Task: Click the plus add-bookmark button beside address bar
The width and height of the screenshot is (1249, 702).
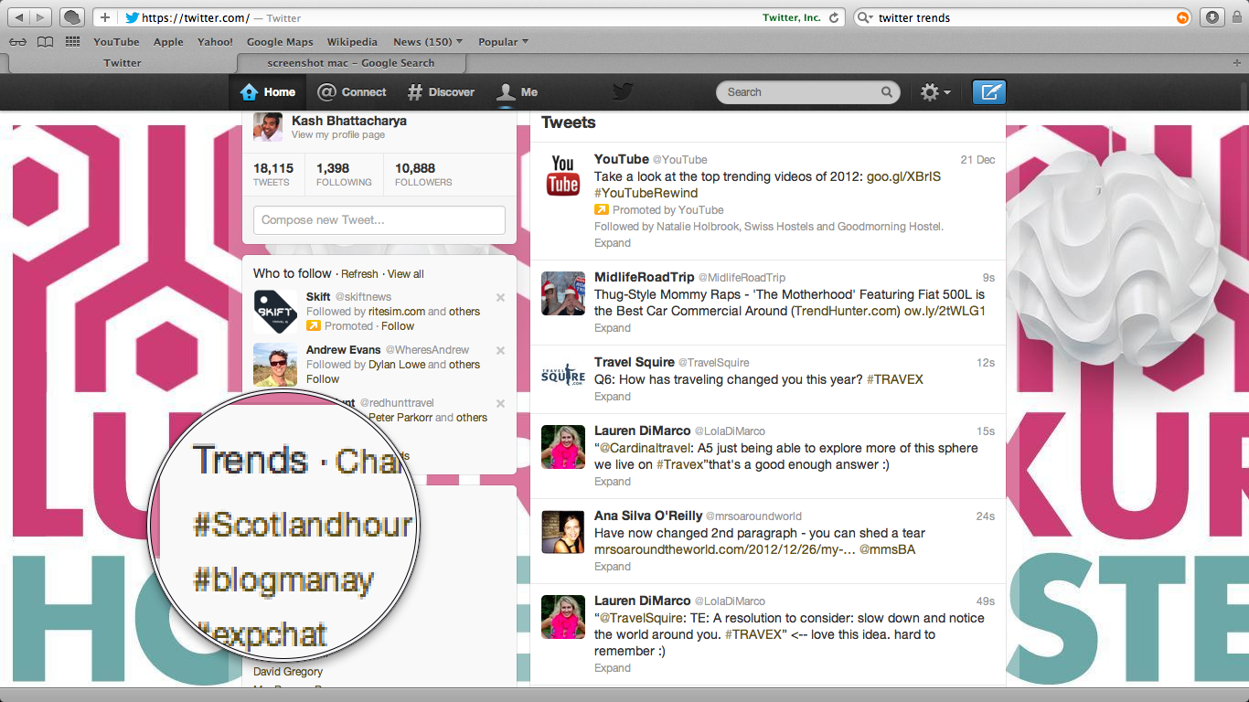Action: (105, 17)
